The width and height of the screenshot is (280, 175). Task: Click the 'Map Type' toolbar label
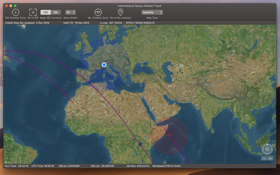pyautogui.click(x=152, y=18)
